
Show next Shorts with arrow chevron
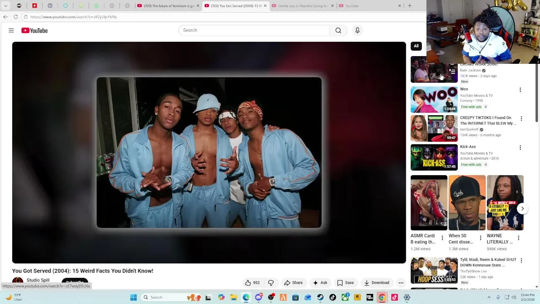[x=522, y=209]
